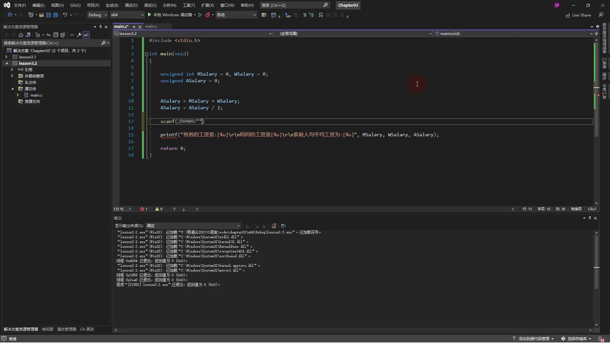
Task: Expand the 外部依赖项 node
Action: (12, 76)
